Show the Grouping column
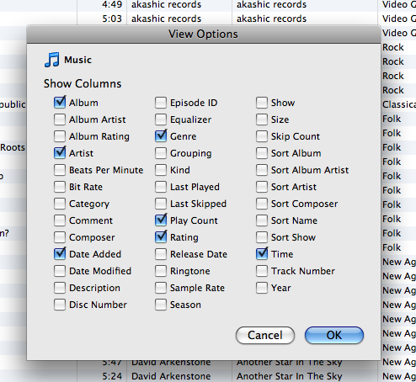416x382 pixels. 161,153
